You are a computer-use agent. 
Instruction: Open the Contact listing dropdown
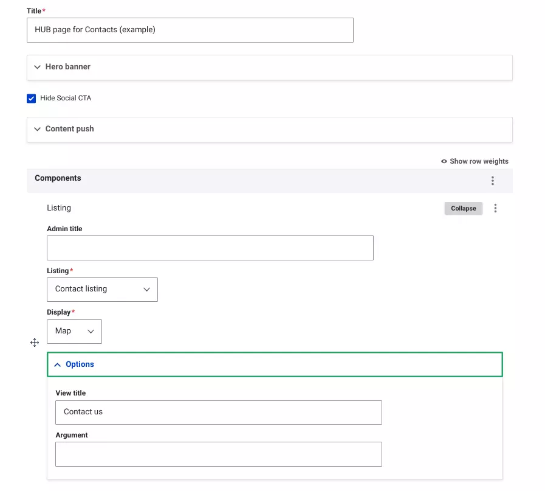[x=102, y=289]
